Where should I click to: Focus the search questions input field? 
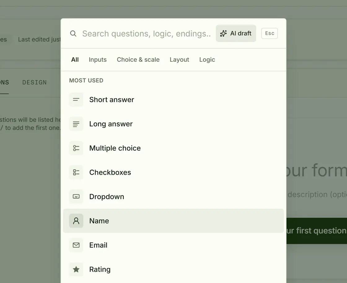(146, 34)
